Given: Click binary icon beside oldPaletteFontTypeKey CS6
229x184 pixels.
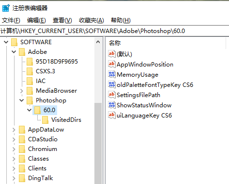Looking at the screenshot, I should click(112, 84).
